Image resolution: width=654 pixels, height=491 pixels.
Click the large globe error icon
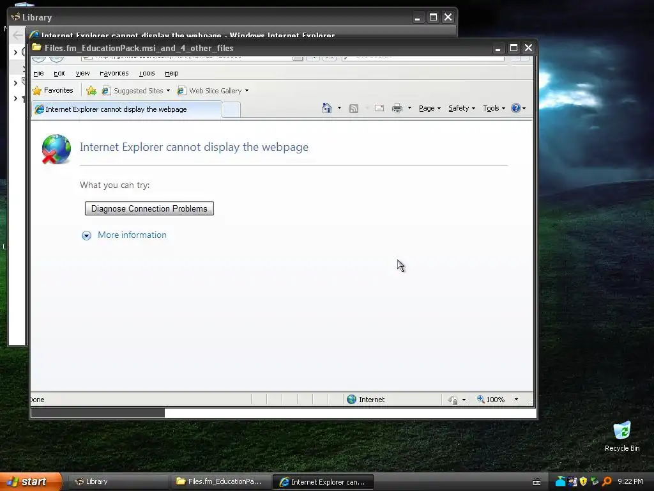56,149
